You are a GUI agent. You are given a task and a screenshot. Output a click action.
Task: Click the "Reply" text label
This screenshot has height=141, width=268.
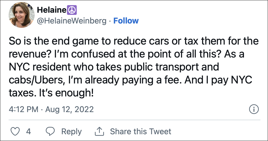coord(71,132)
